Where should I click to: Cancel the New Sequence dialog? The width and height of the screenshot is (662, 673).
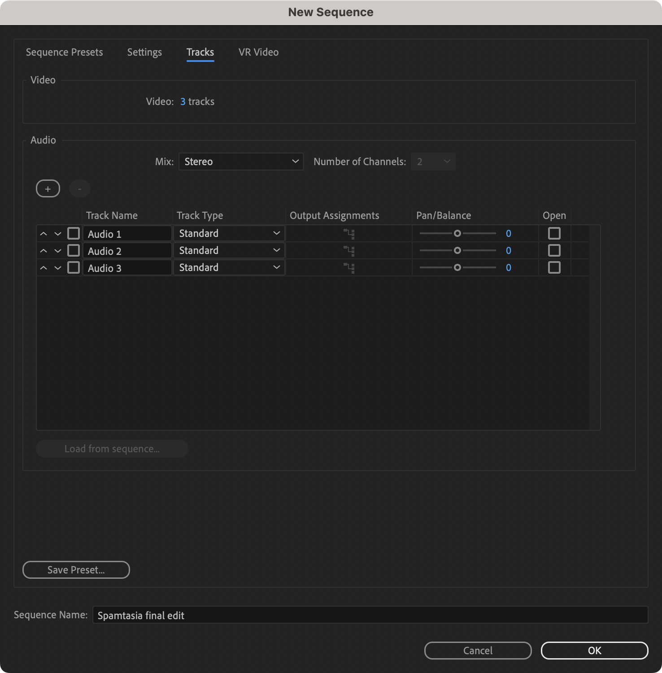(478, 651)
